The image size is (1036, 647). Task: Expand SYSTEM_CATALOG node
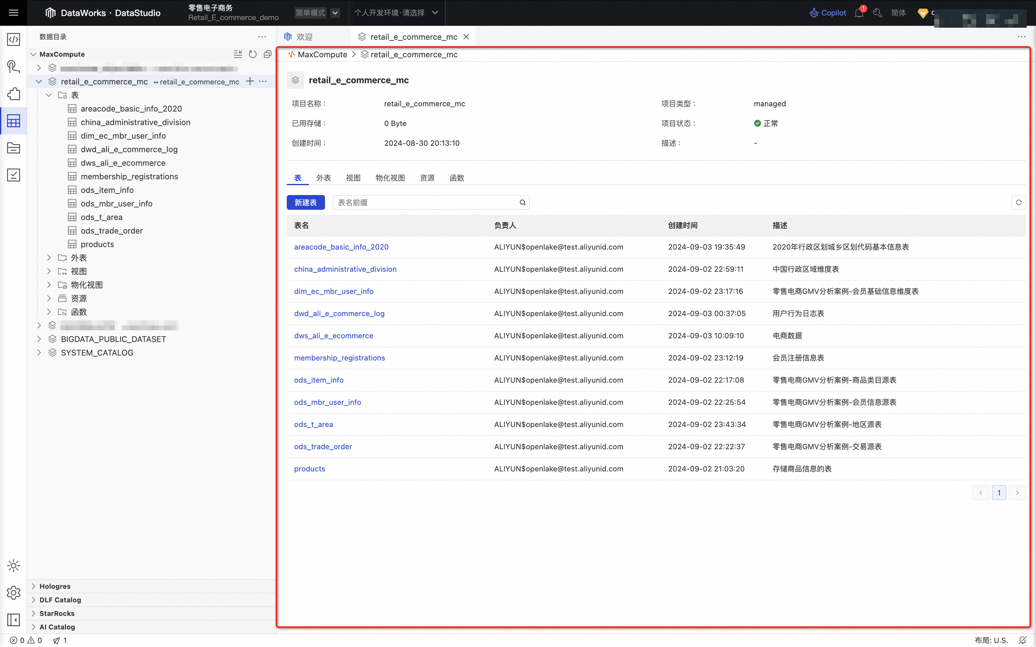pos(39,352)
